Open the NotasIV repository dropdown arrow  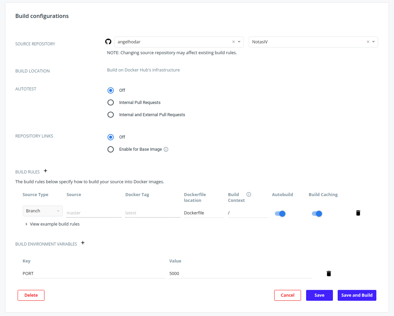coord(373,42)
